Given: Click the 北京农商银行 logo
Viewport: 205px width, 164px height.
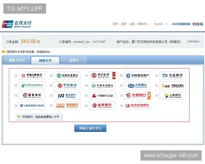Looking at the screenshot, I should [137, 106].
